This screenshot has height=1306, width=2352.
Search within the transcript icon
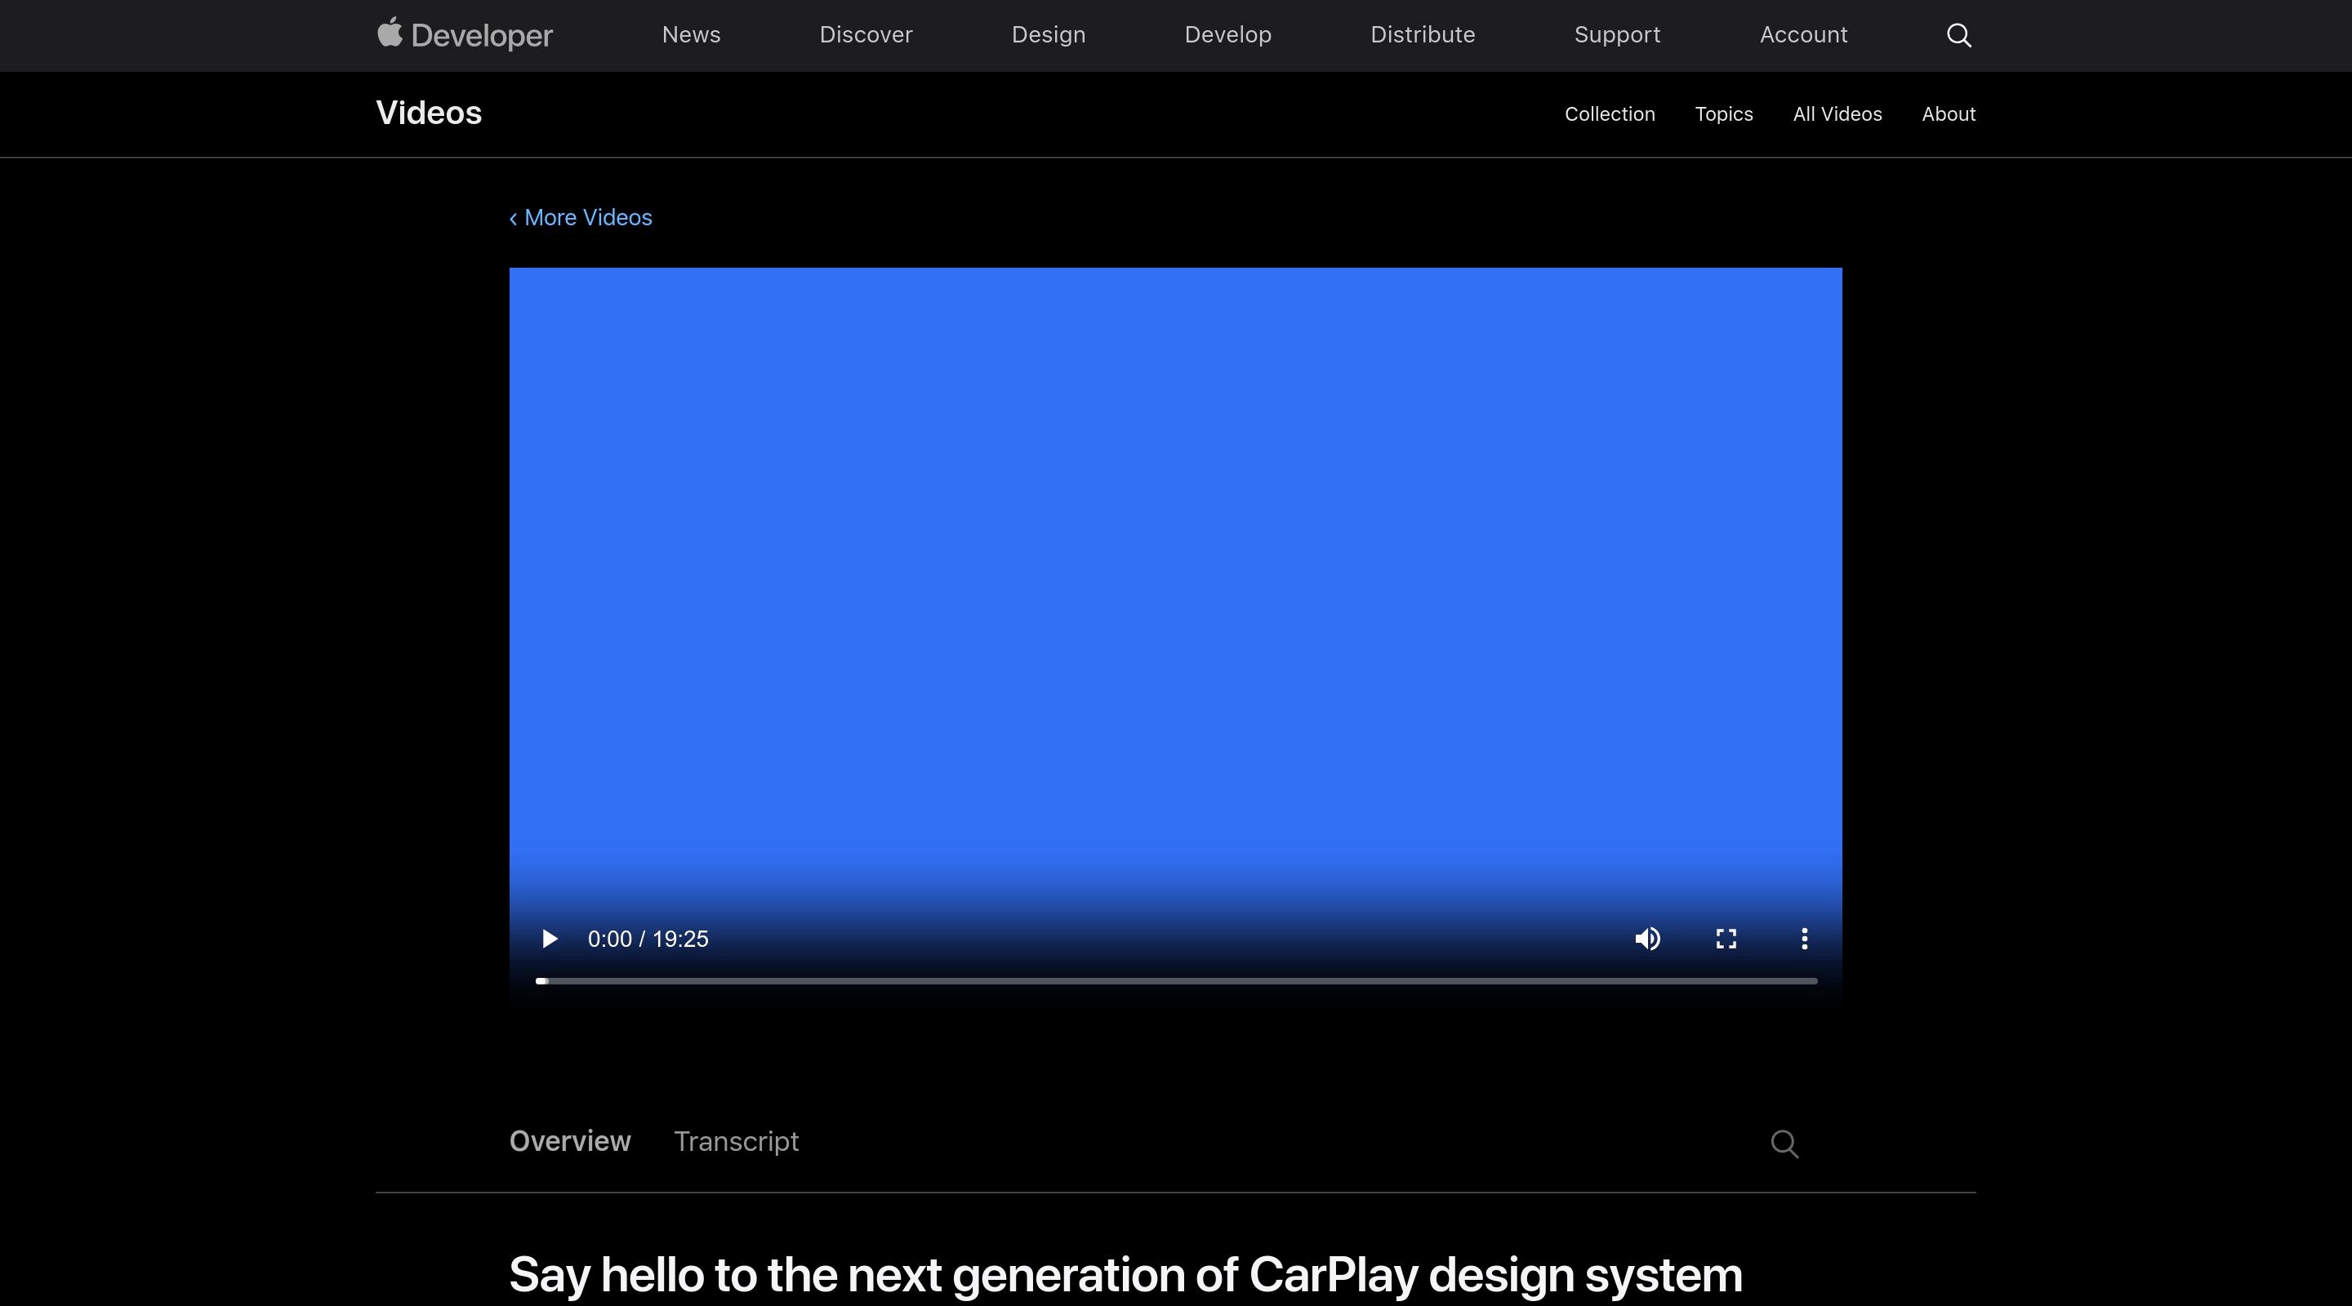coord(1784,1144)
